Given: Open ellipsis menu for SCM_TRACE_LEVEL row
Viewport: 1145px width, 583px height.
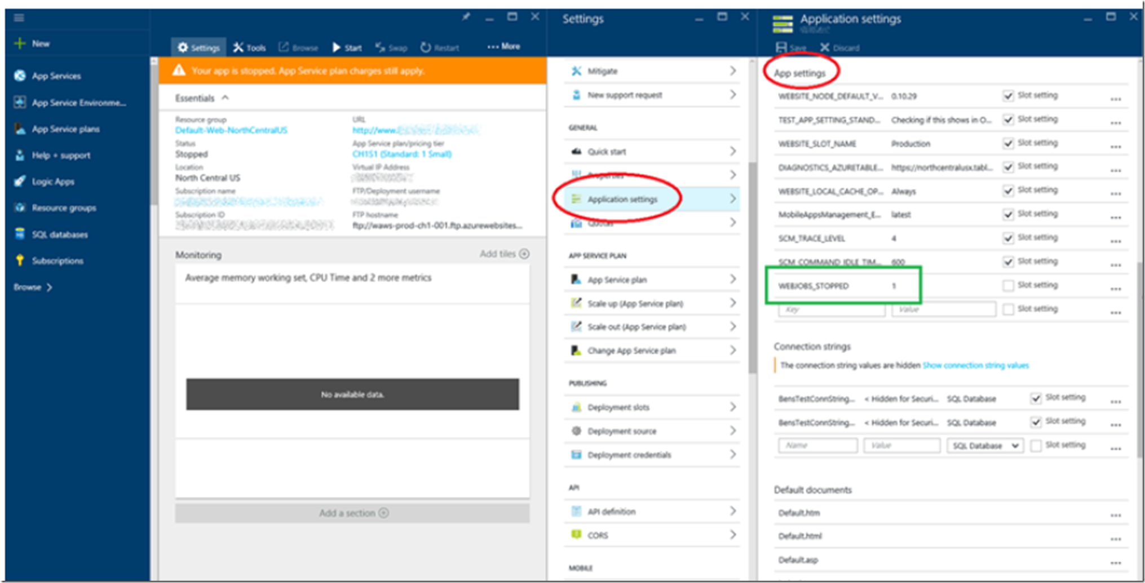Looking at the screenshot, I should click(1116, 241).
